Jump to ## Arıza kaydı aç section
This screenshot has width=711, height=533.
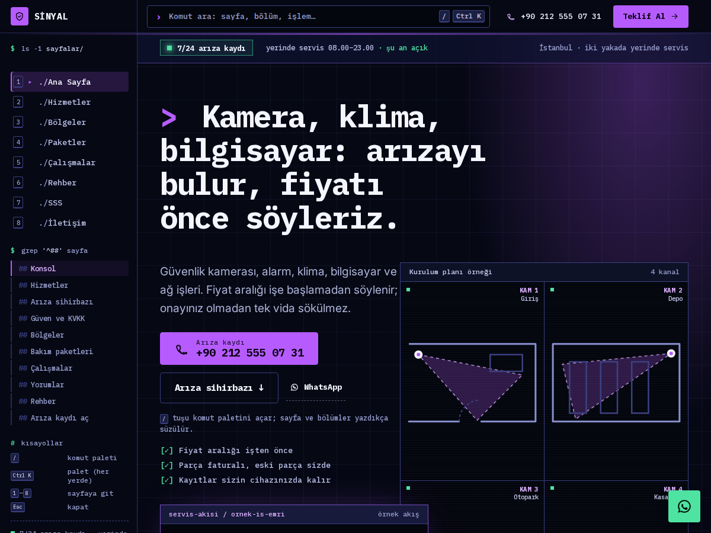[x=69, y=418]
